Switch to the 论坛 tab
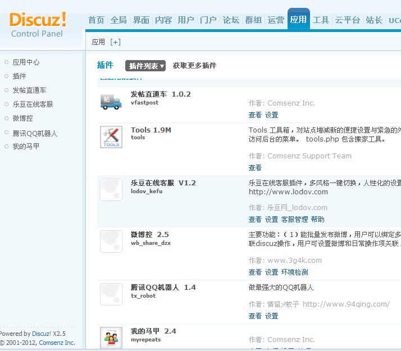Image resolution: width=401 pixels, height=351 pixels. (231, 20)
